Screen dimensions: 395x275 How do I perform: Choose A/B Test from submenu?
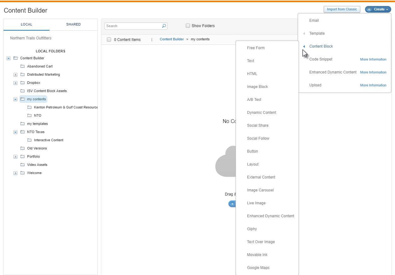pyautogui.click(x=254, y=100)
